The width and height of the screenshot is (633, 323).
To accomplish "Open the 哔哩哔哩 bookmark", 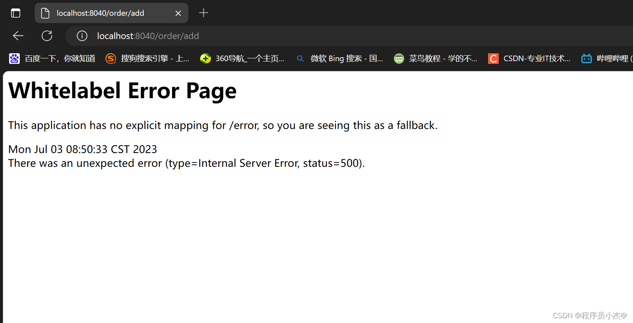I will point(614,59).
